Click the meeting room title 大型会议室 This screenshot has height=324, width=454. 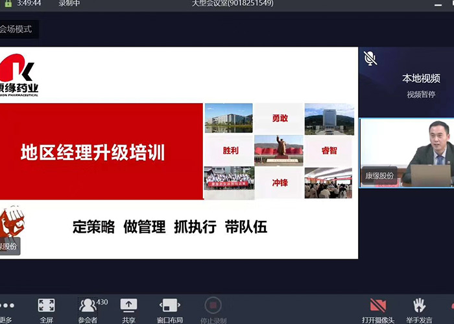[x=232, y=3]
